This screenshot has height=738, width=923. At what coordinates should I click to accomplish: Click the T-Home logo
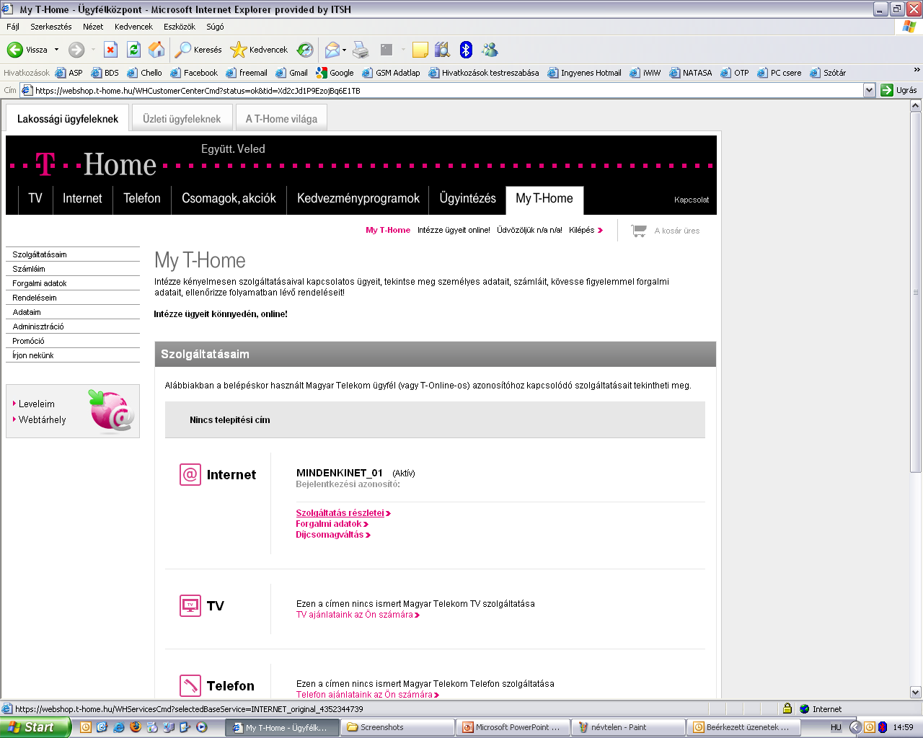96,164
